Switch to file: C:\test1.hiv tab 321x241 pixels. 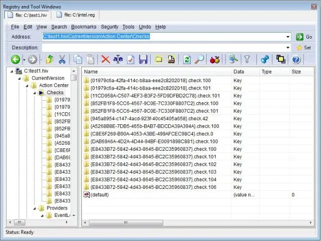coord(27,15)
